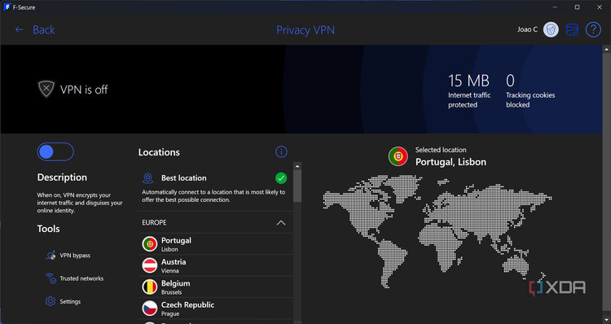Screen dimensions: 611x324
Task: Select Belgium Brussels location
Action: [x=216, y=287]
